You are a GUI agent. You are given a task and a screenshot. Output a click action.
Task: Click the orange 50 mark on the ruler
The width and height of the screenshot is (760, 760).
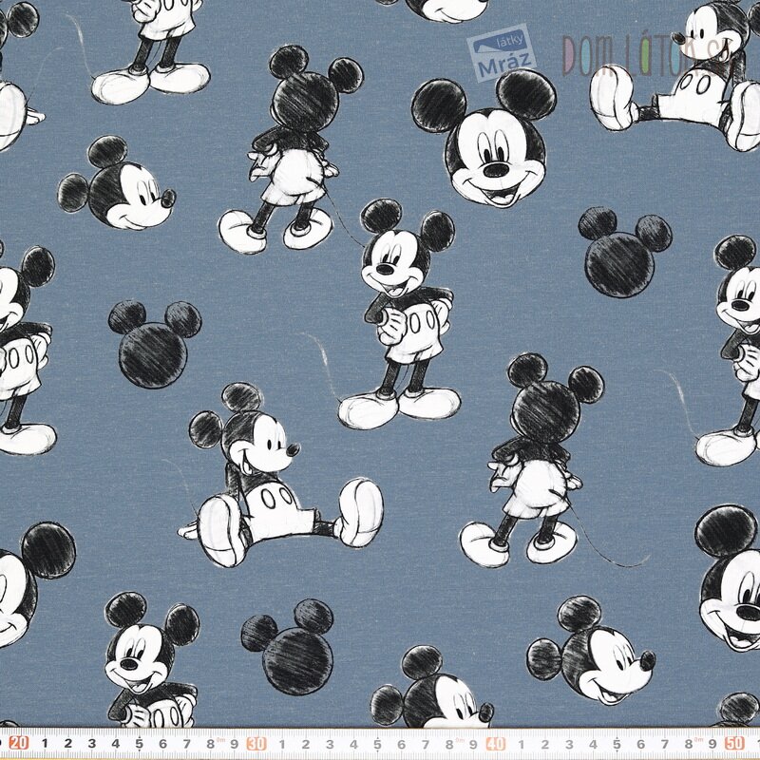coord(733,743)
